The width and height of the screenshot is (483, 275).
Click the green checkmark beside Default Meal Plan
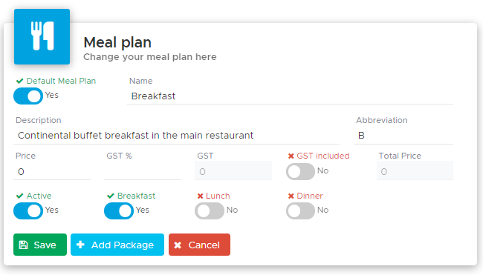pyautogui.click(x=20, y=81)
